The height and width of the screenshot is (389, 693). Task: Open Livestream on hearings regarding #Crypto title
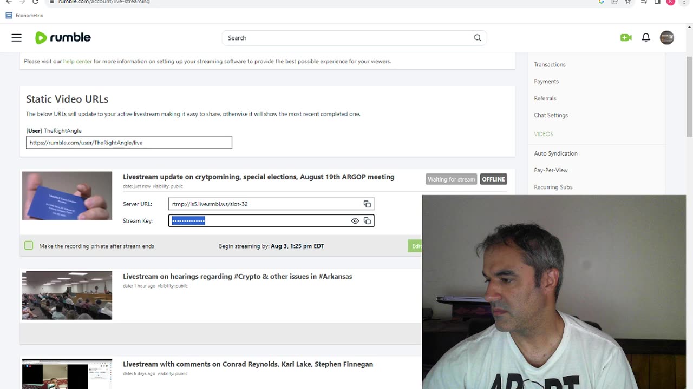click(237, 276)
